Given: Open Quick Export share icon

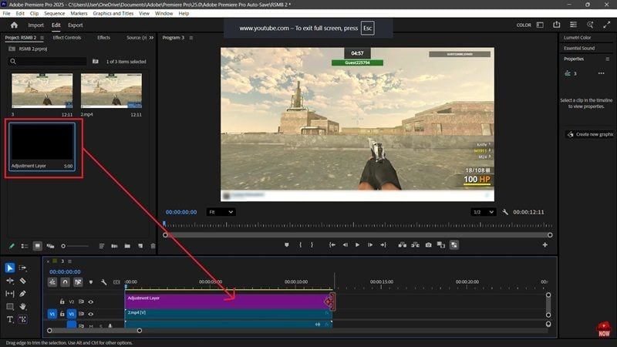Looking at the screenshot, I should coord(556,25).
